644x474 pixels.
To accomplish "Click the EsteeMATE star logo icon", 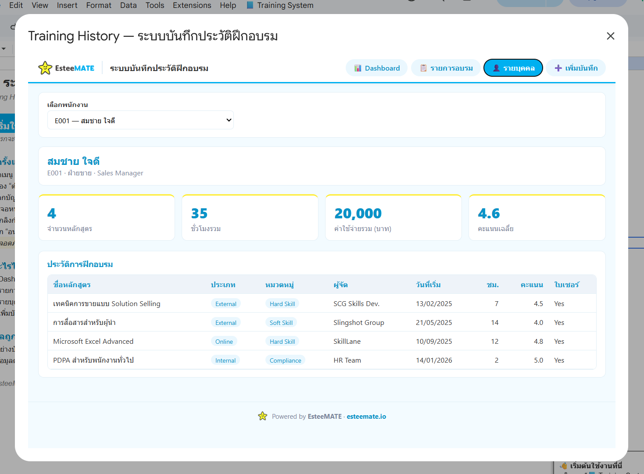I will click(45, 68).
